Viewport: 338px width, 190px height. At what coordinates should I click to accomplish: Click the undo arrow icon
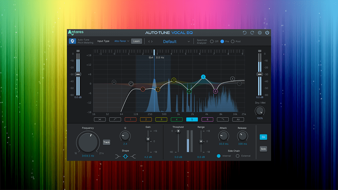244,33
